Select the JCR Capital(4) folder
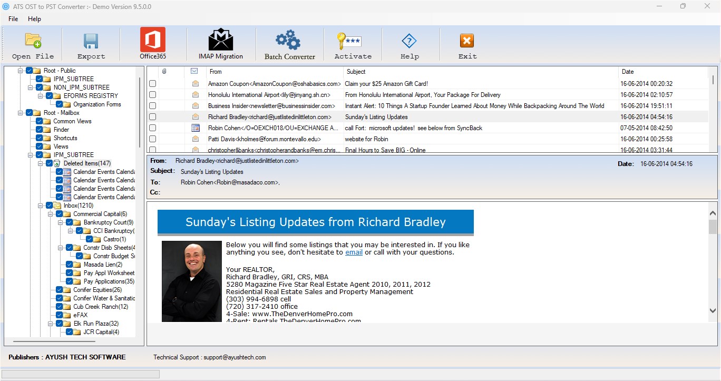Screen dimensions: 721x381 tap(101, 332)
